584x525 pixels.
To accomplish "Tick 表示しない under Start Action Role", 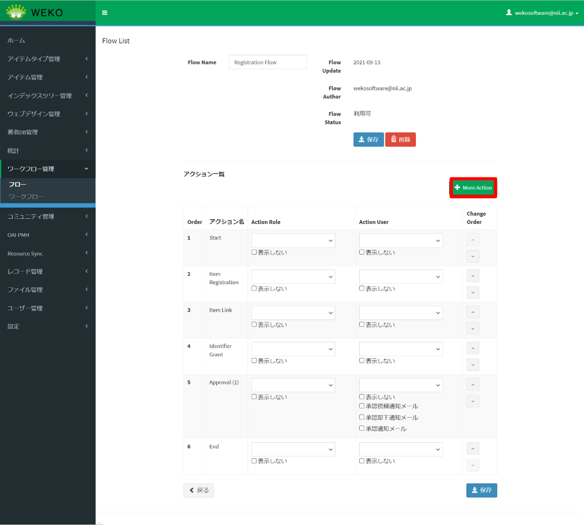I will click(254, 252).
